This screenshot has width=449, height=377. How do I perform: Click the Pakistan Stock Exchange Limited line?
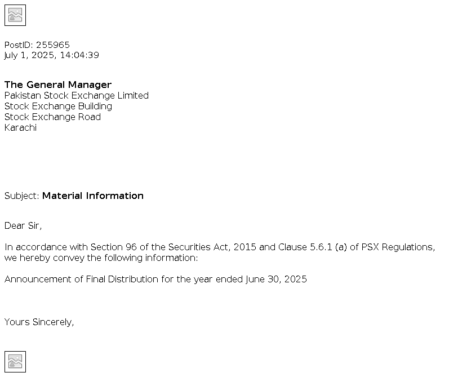coord(77,96)
